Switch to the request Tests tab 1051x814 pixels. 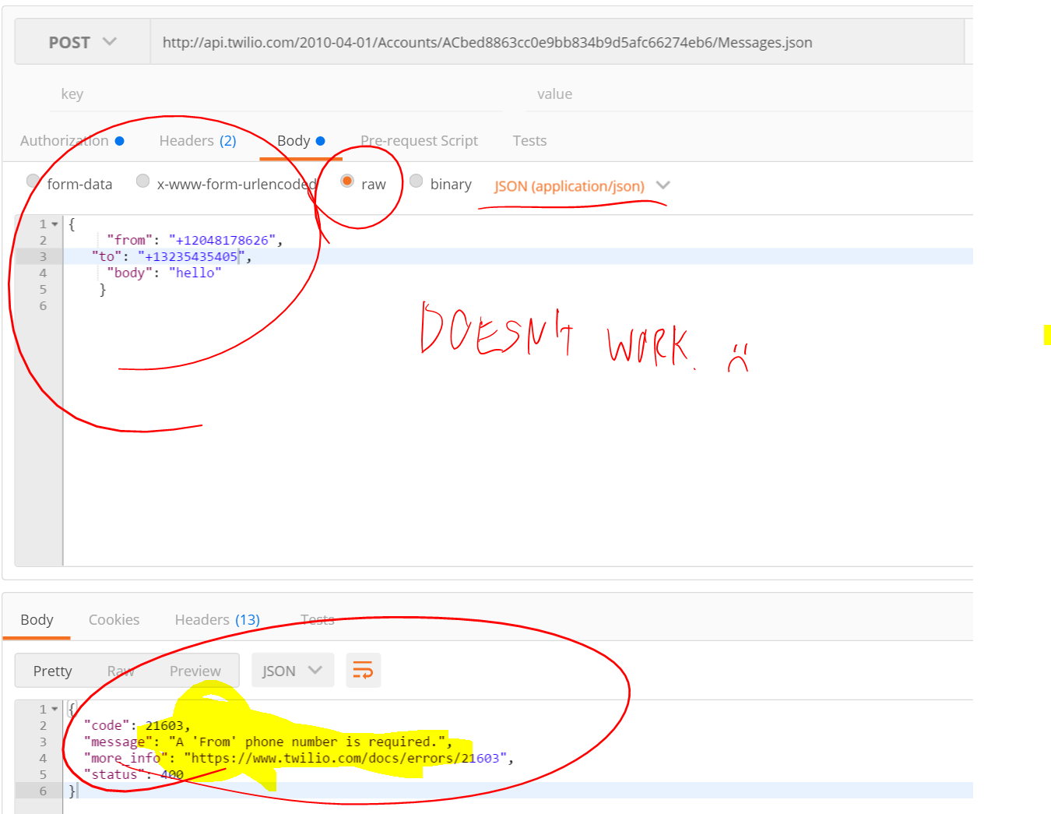pos(529,141)
